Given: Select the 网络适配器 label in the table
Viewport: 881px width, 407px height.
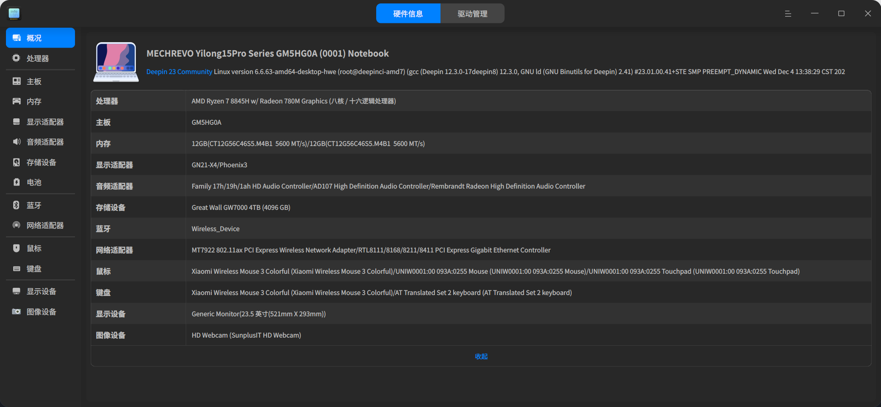Looking at the screenshot, I should [x=115, y=250].
